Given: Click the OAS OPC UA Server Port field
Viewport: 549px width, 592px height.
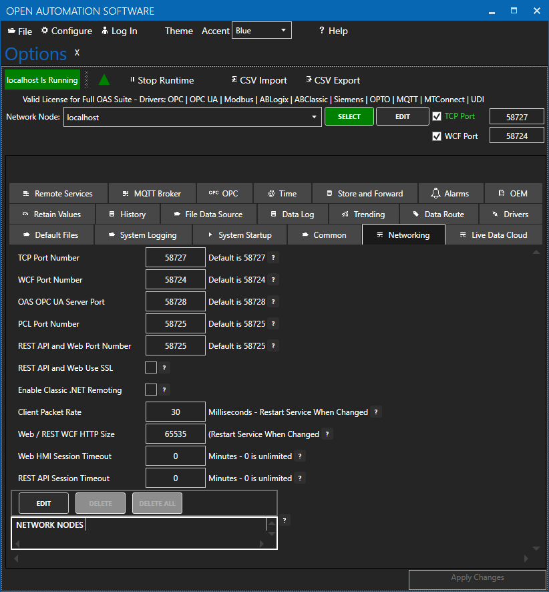Looking at the screenshot, I should pos(176,302).
